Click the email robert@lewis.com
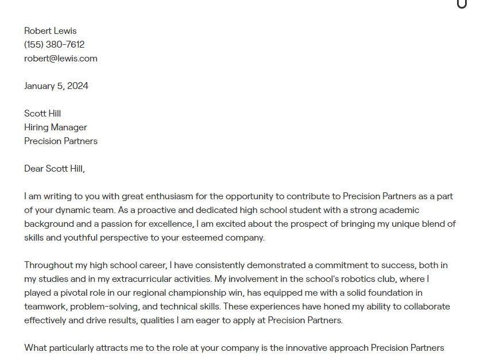Image resolution: width=480 pixels, height=356 pixels. [x=61, y=59]
